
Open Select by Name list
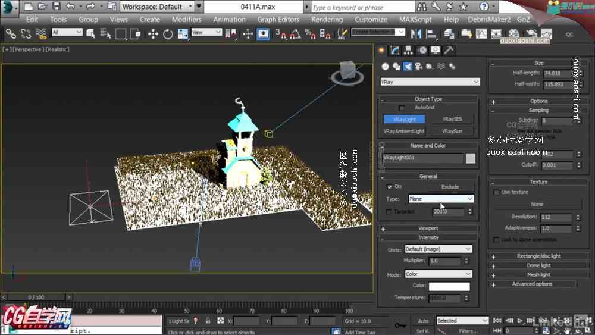(x=105, y=34)
